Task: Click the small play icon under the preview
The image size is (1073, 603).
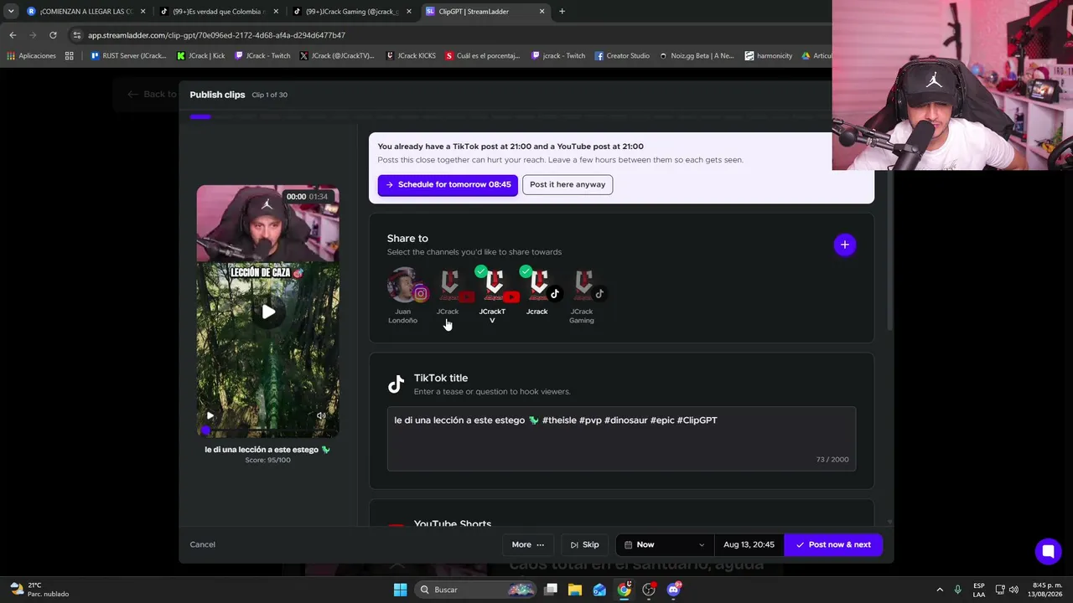Action: coord(210,415)
